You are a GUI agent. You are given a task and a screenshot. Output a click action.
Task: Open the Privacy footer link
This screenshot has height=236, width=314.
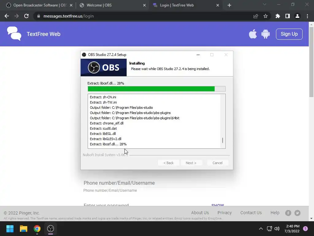tap(224, 213)
